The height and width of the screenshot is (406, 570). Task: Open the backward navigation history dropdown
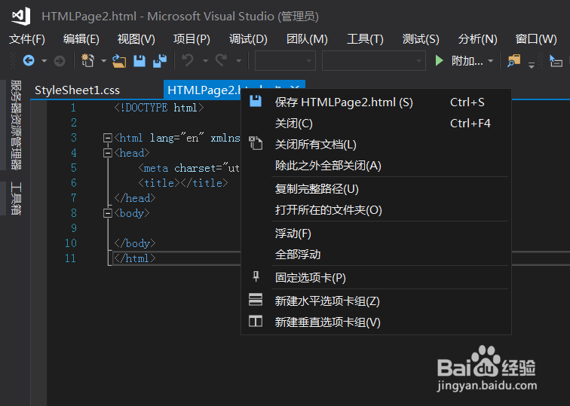[44, 61]
